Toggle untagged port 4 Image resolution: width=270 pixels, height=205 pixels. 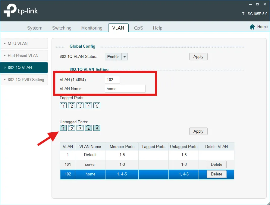click(x=88, y=128)
